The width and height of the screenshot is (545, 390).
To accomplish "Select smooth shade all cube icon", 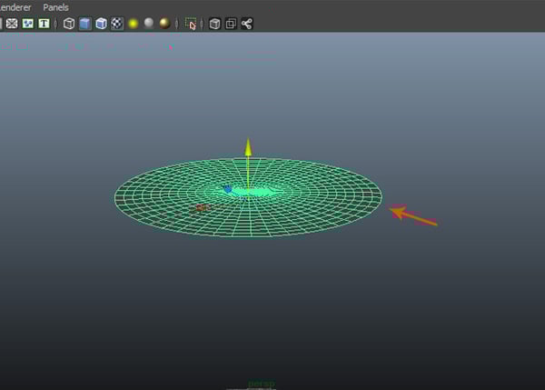I will click(x=84, y=24).
